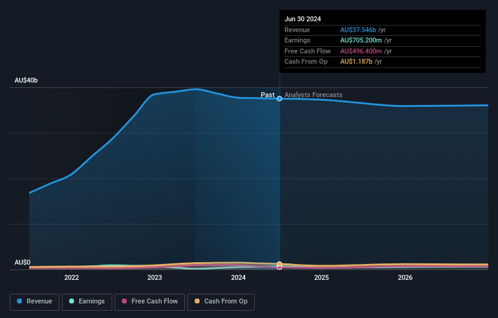The height and width of the screenshot is (318, 498).
Task: Select the 2022 label on the x-axis
Action: point(72,277)
